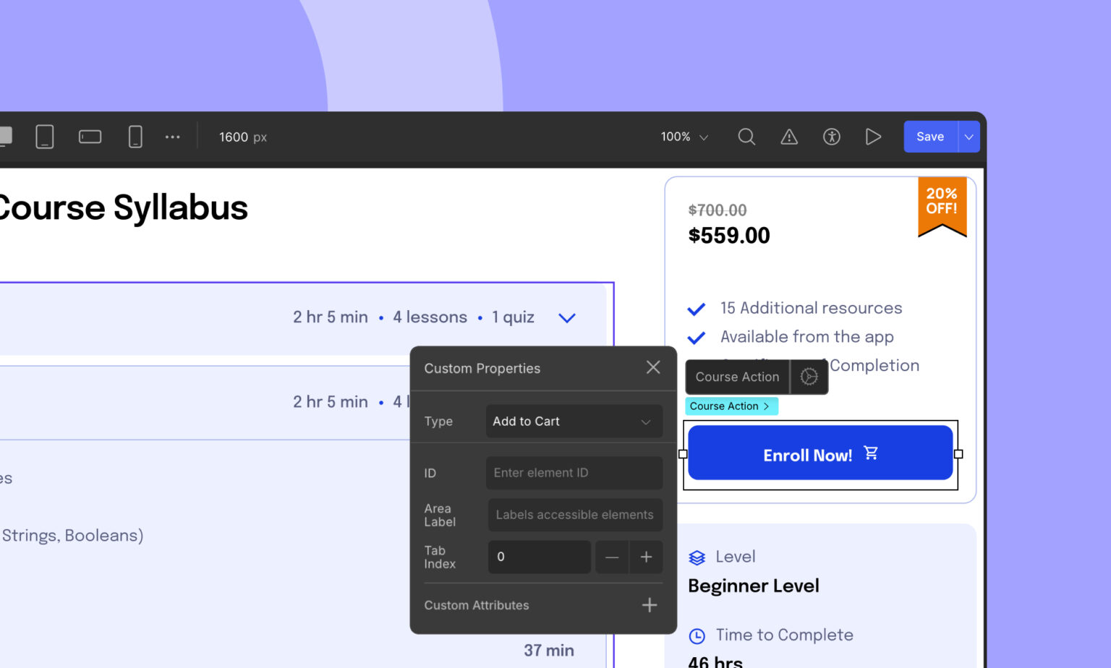Click the search magnifier icon
This screenshot has height=668, width=1111.
tap(746, 137)
